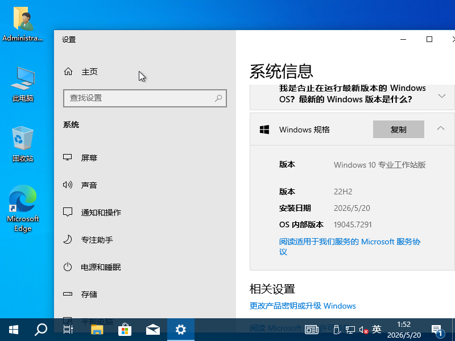Open 更改产品密钥或升级 Windows link
Screen dimensions: 455x341
pos(303,306)
